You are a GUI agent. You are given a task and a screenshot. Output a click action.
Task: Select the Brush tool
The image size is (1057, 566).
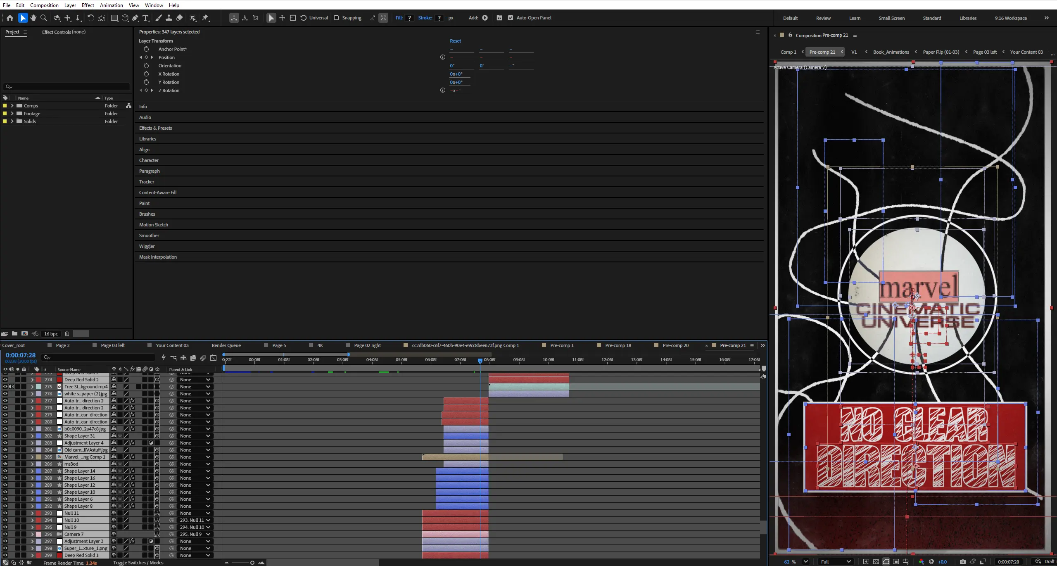(159, 18)
